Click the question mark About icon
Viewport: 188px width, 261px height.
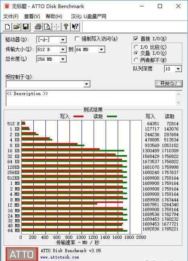pos(66,27)
